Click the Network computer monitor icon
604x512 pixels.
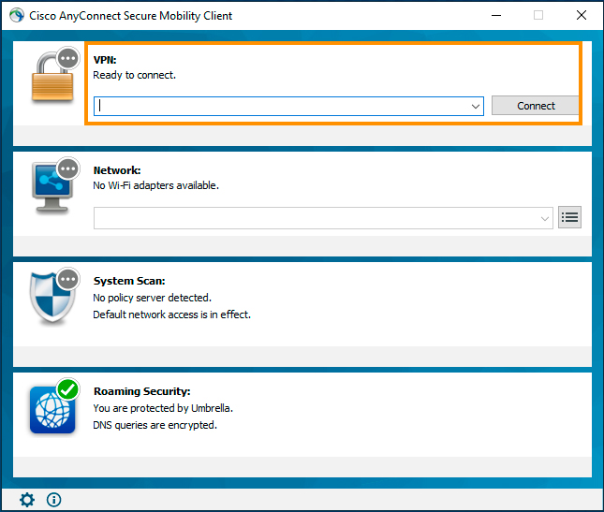tap(52, 187)
